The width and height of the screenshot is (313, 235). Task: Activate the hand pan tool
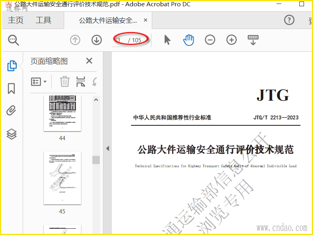pos(189,40)
